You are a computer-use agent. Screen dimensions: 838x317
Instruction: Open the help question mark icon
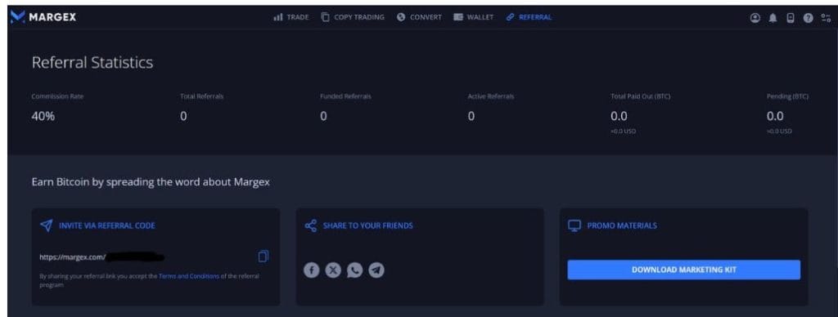808,18
